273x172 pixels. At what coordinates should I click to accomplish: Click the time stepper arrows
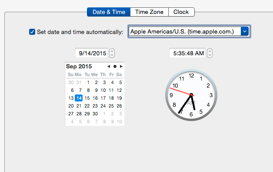[x=210, y=53]
